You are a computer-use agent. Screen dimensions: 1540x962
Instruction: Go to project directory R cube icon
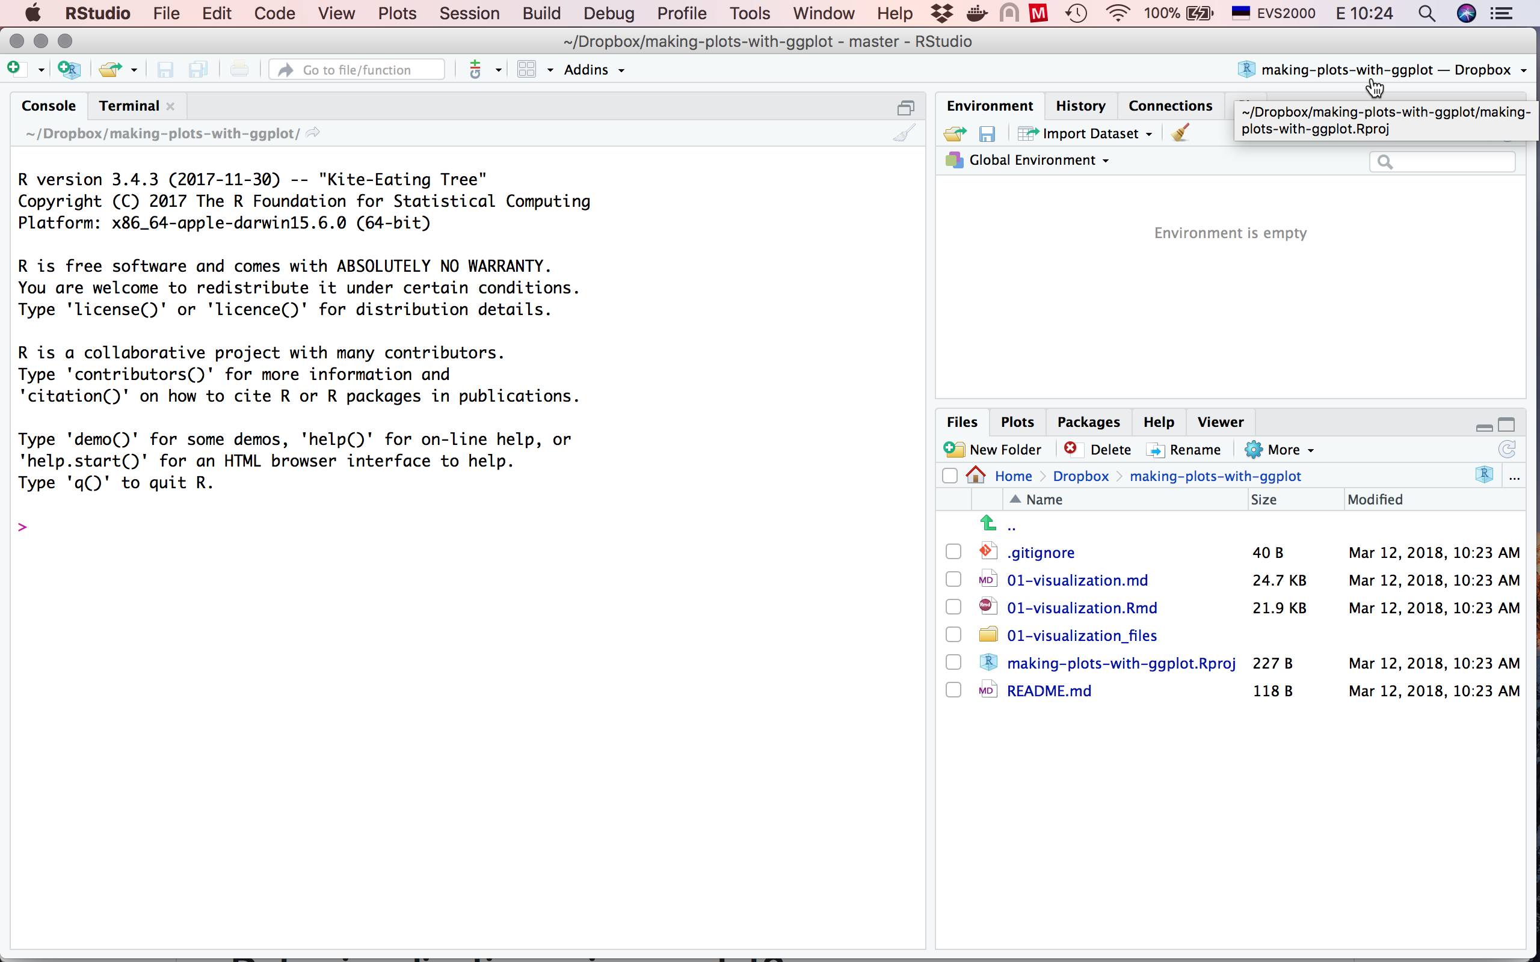click(1484, 475)
